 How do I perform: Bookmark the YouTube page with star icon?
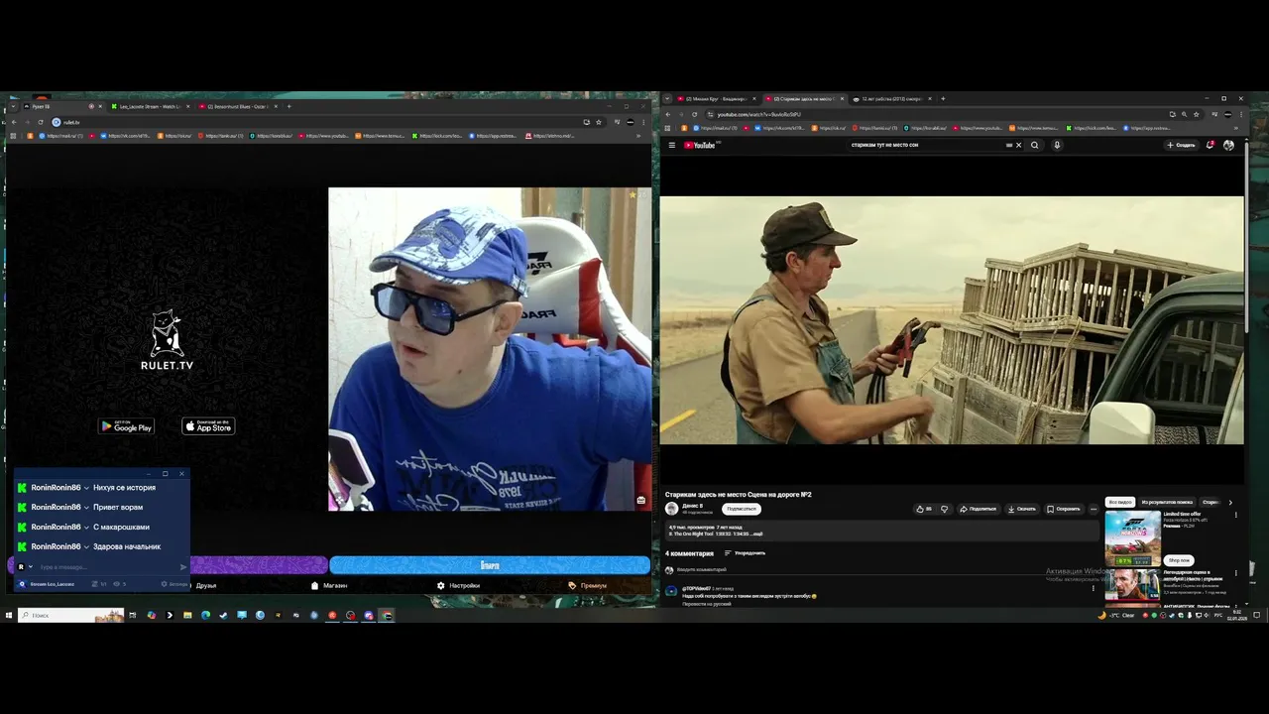coord(1195,114)
